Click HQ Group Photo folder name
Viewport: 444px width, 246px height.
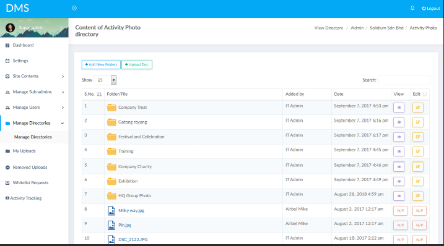tap(134, 196)
